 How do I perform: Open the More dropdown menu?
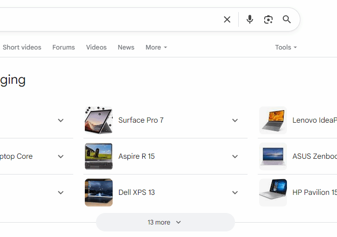point(156,47)
